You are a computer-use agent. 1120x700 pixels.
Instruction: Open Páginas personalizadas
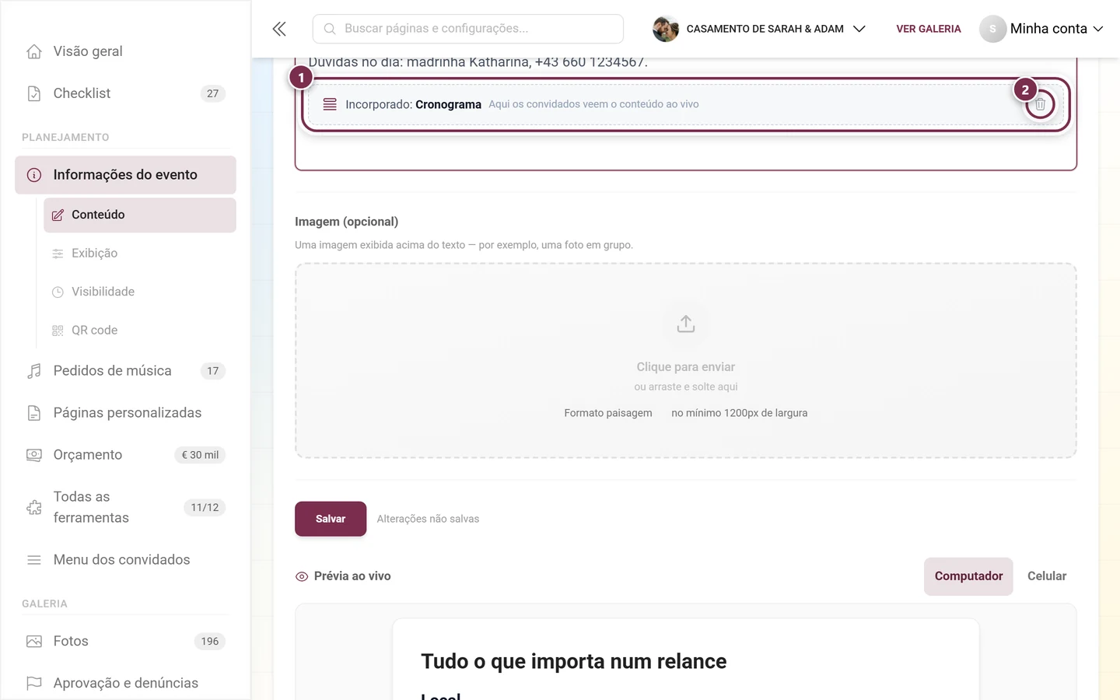click(125, 413)
